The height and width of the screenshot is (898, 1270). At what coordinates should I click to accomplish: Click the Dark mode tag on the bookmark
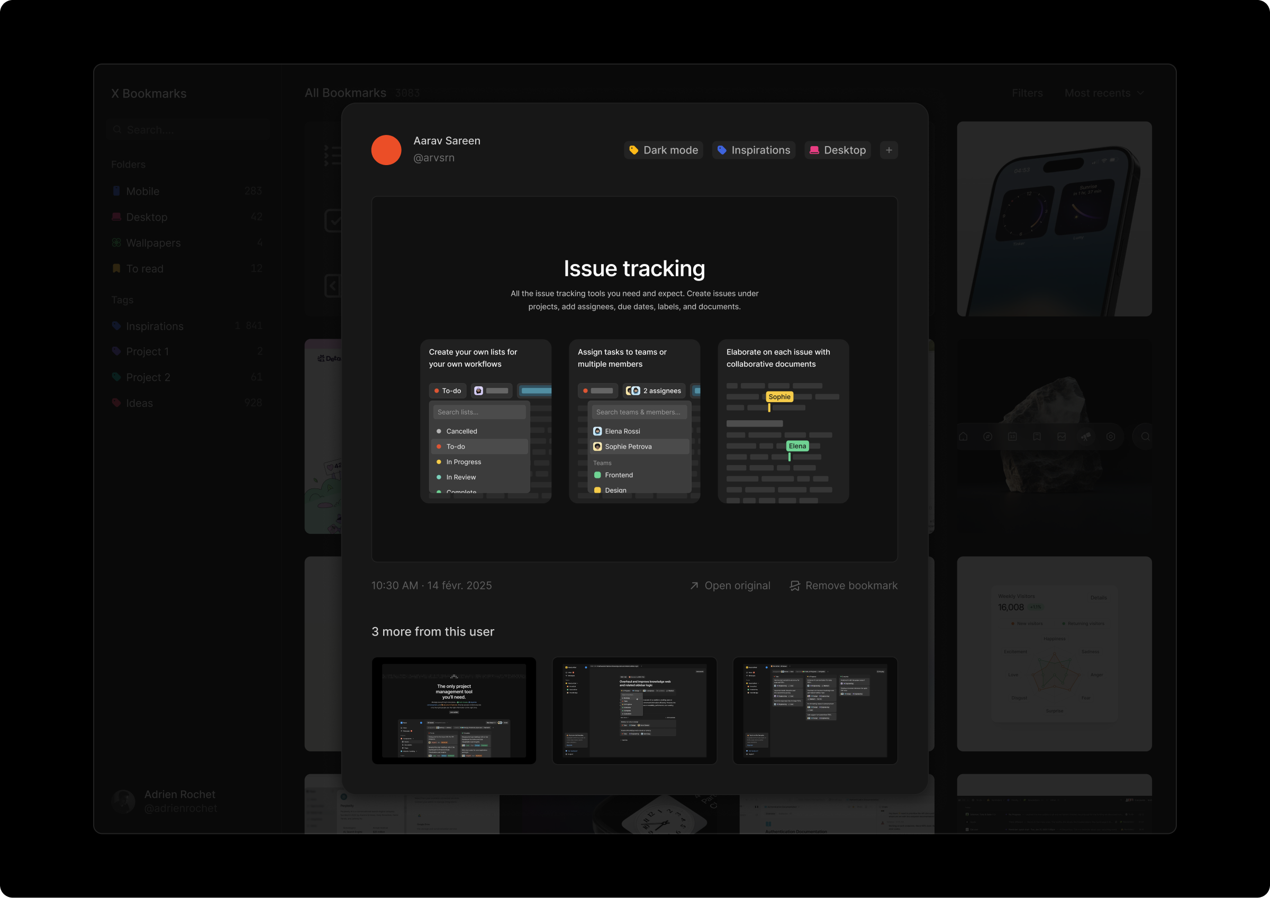tap(663, 150)
